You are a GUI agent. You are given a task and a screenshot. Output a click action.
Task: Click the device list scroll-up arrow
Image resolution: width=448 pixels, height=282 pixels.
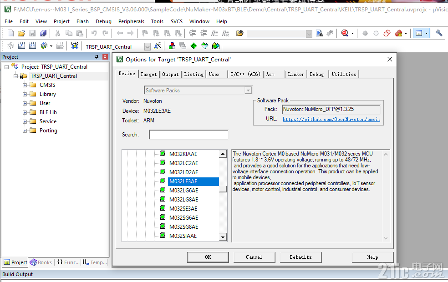pos(223,154)
